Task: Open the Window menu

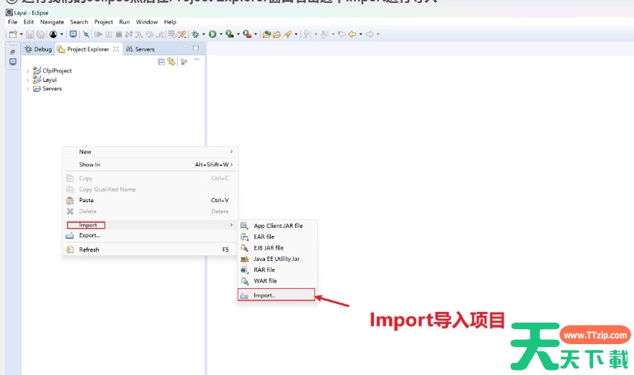Action: (x=146, y=22)
